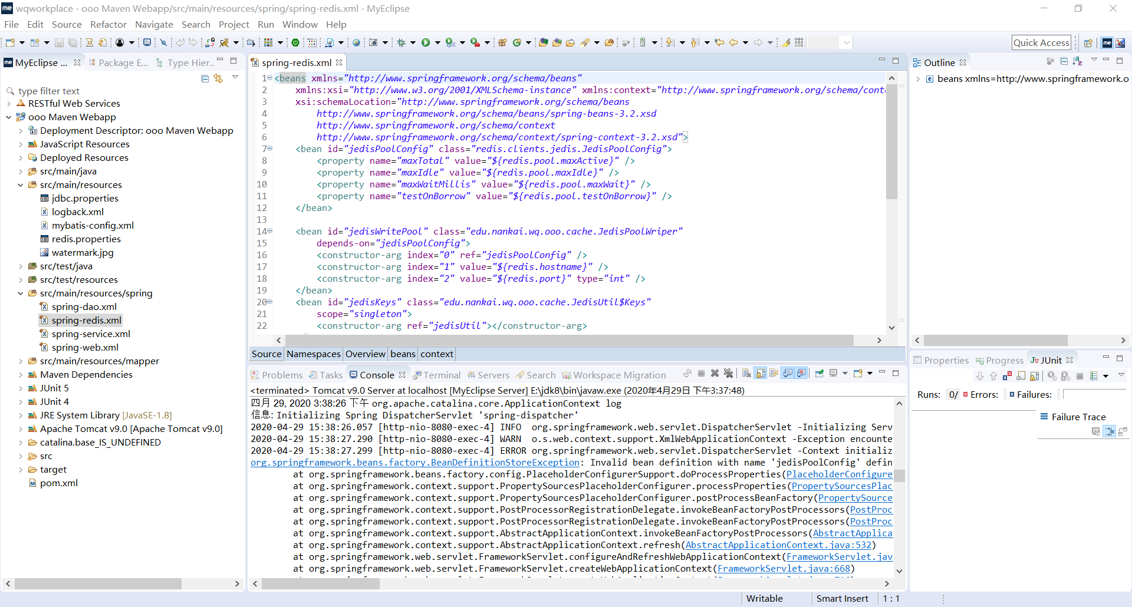
Task: Click the Open Perspective icon
Action: click(x=1088, y=42)
